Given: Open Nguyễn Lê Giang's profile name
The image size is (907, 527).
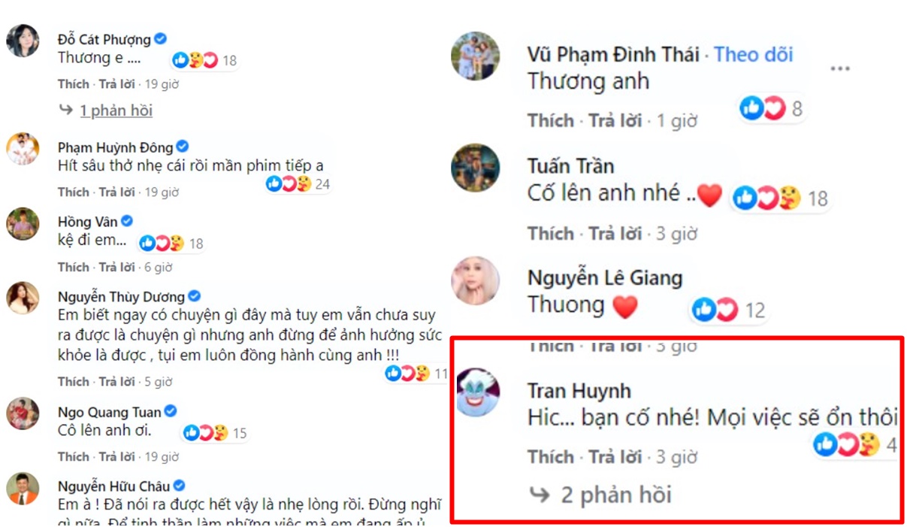Looking at the screenshot, I should tap(605, 278).
